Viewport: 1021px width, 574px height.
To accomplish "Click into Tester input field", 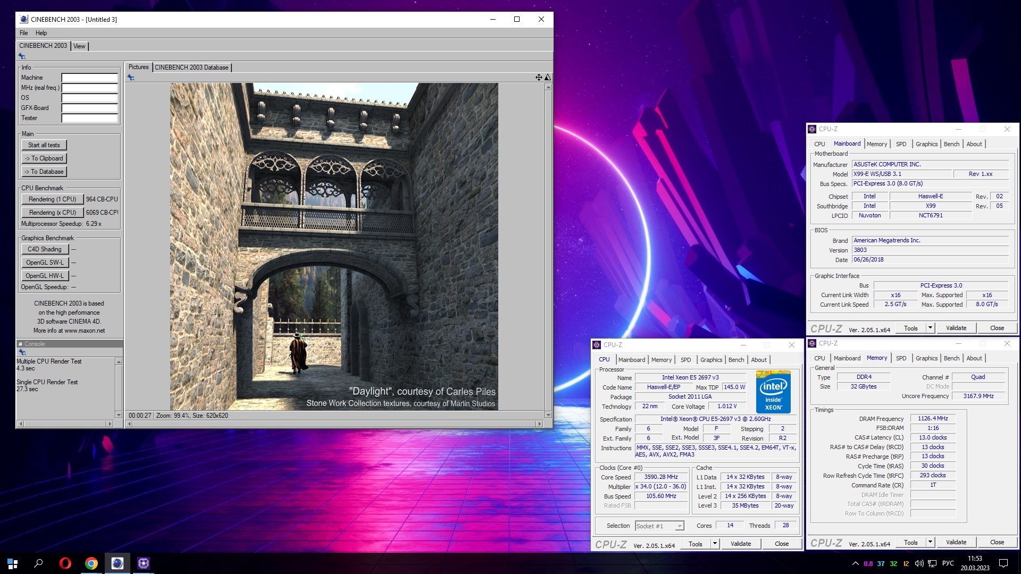I will [x=89, y=118].
